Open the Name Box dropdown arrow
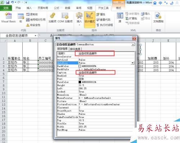 [x=35, y=35]
